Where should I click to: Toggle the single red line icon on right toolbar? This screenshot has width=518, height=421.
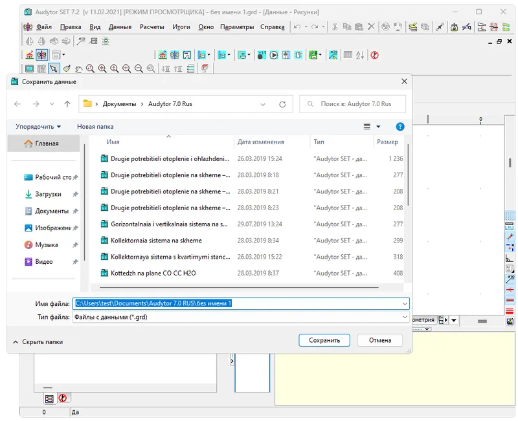click(x=510, y=300)
